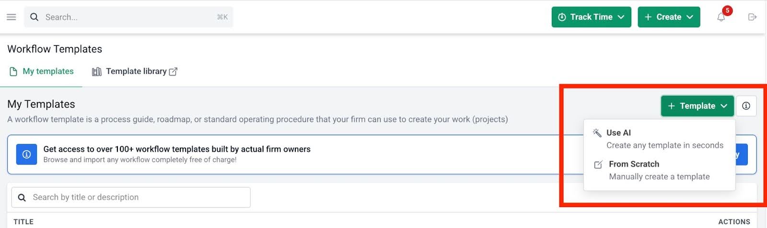Toggle the + Template dropdown button
767x228 pixels.
697,106
